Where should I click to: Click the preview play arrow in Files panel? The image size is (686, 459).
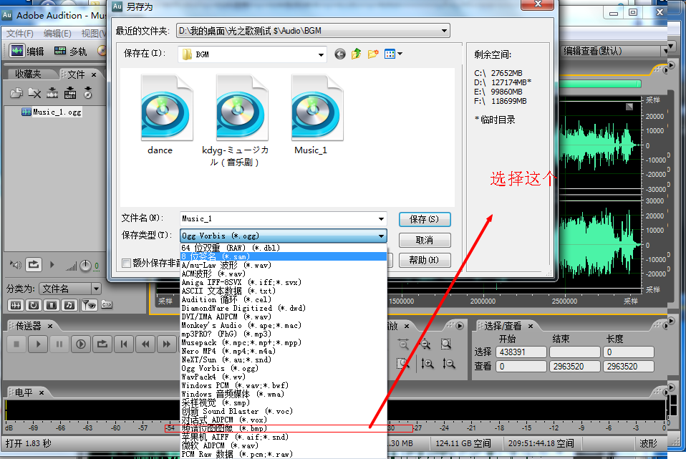[x=52, y=265]
